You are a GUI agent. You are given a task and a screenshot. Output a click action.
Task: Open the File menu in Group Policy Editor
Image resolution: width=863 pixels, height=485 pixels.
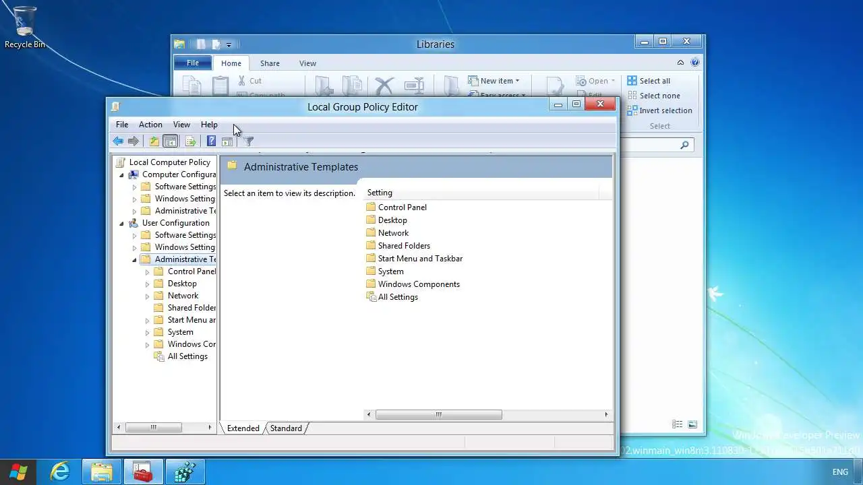122,125
